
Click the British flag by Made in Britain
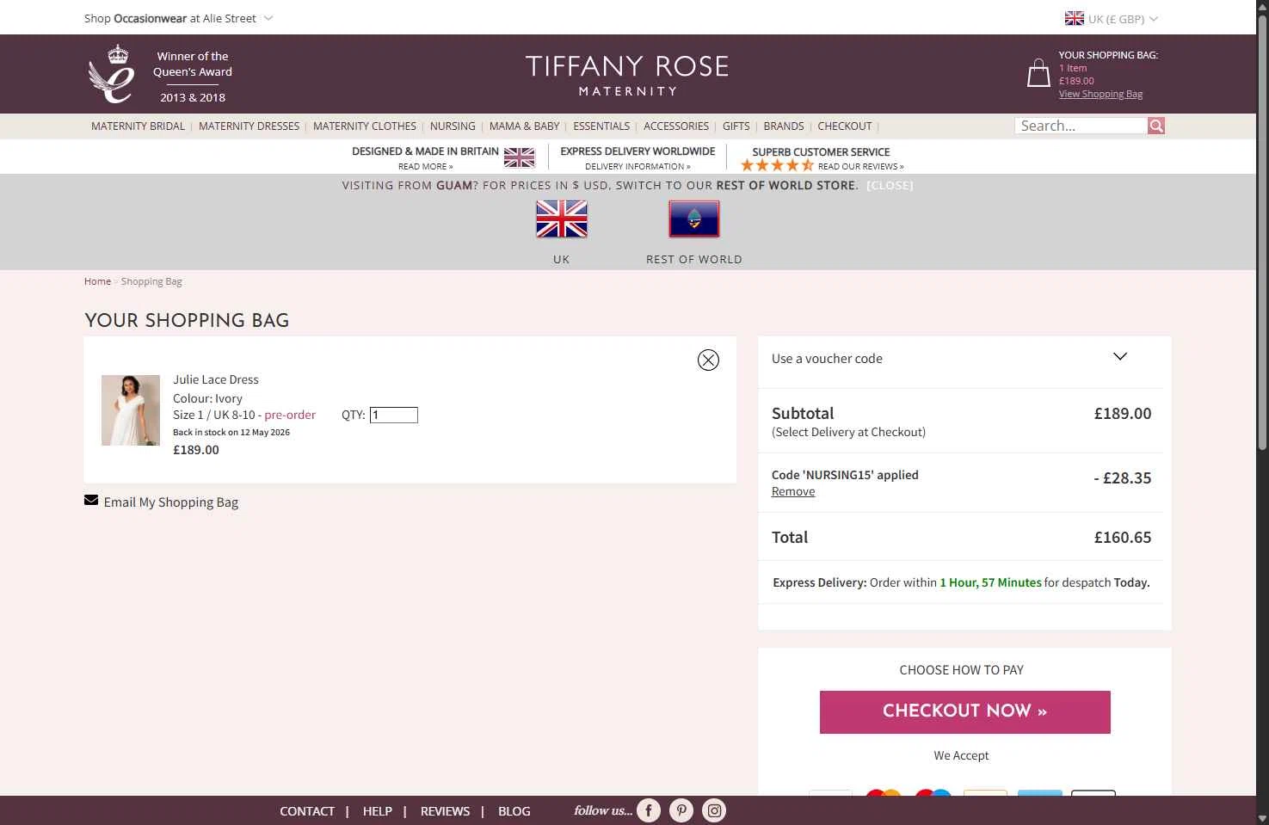point(519,157)
